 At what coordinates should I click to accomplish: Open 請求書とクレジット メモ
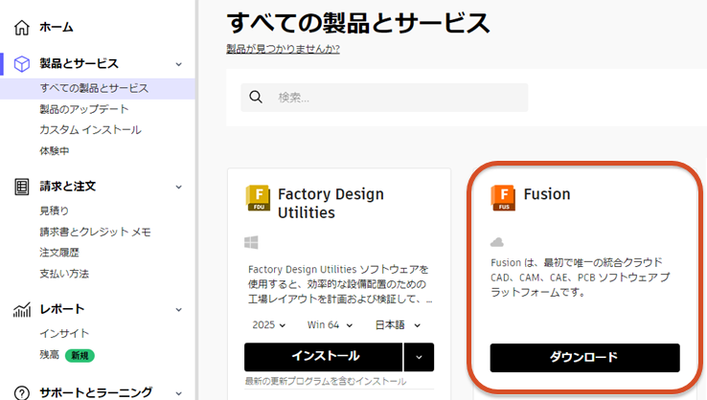[95, 232]
